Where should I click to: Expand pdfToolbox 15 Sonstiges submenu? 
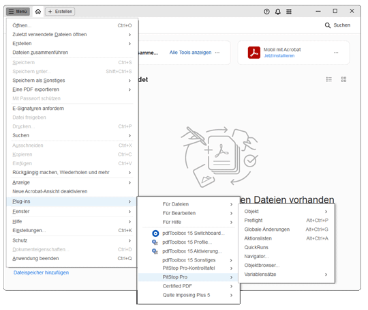(x=189, y=260)
